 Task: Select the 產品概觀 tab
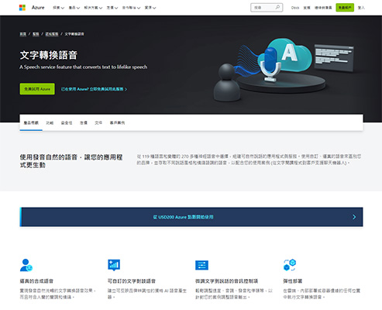pos(31,123)
